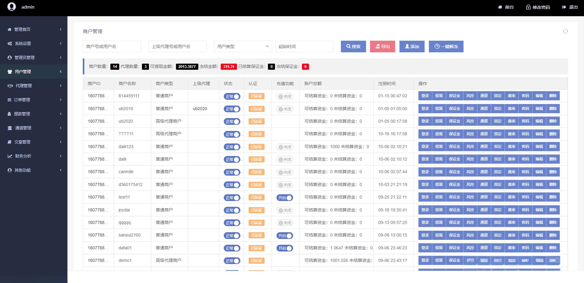Click the 添加 add merchant button

tap(412, 47)
